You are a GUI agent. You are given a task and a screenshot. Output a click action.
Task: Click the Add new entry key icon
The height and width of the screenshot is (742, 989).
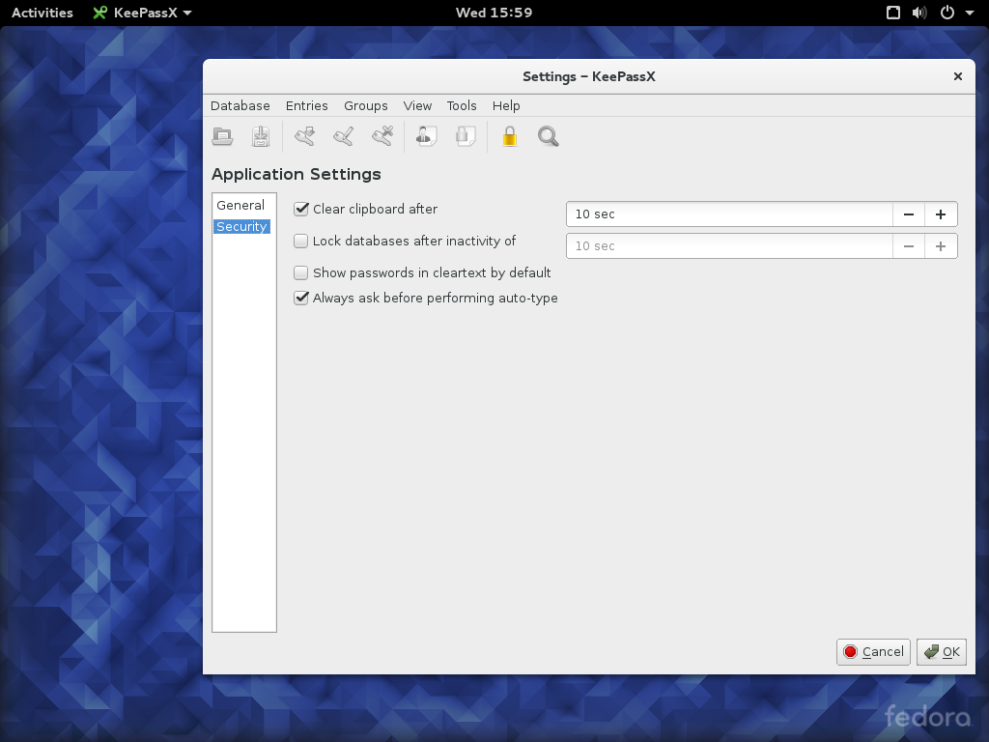click(x=304, y=136)
